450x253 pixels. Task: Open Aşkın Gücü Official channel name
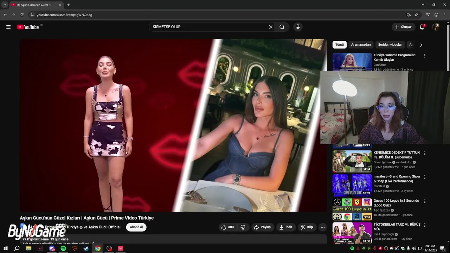104,227
